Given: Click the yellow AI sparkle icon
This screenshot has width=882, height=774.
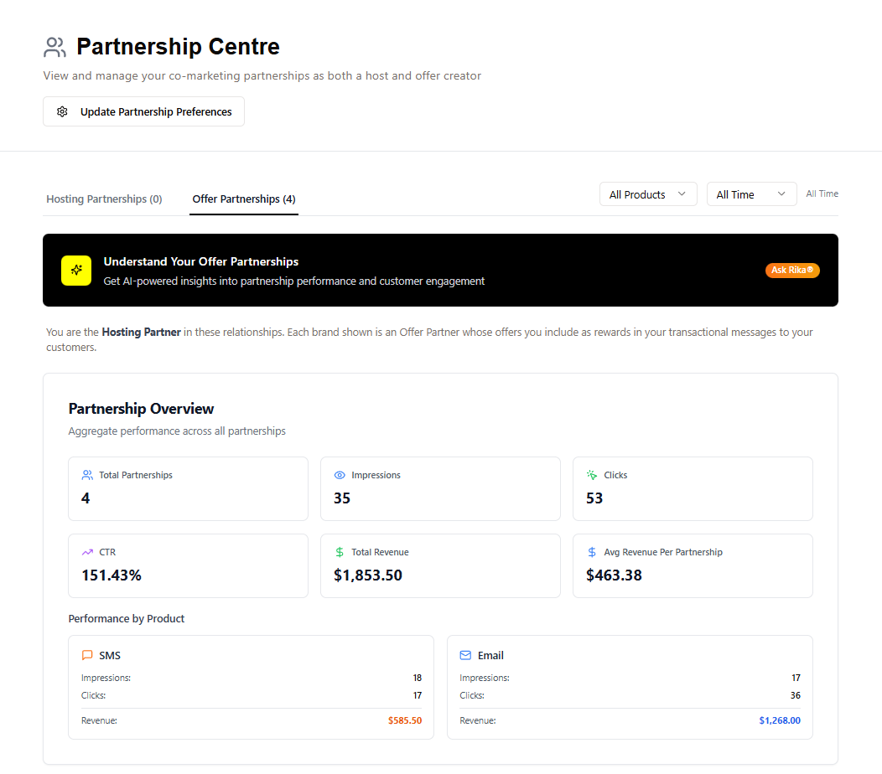Looking at the screenshot, I should (x=76, y=271).
